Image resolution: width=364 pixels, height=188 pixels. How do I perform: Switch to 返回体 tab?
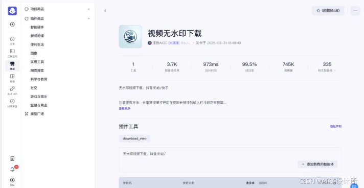(263, 183)
